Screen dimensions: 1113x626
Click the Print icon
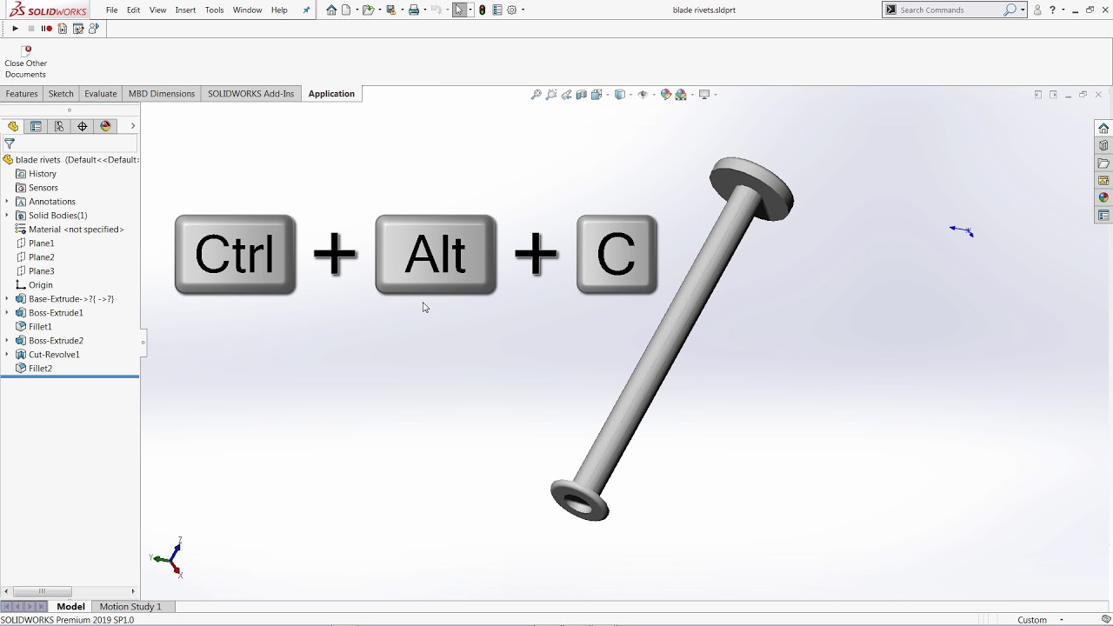414,10
